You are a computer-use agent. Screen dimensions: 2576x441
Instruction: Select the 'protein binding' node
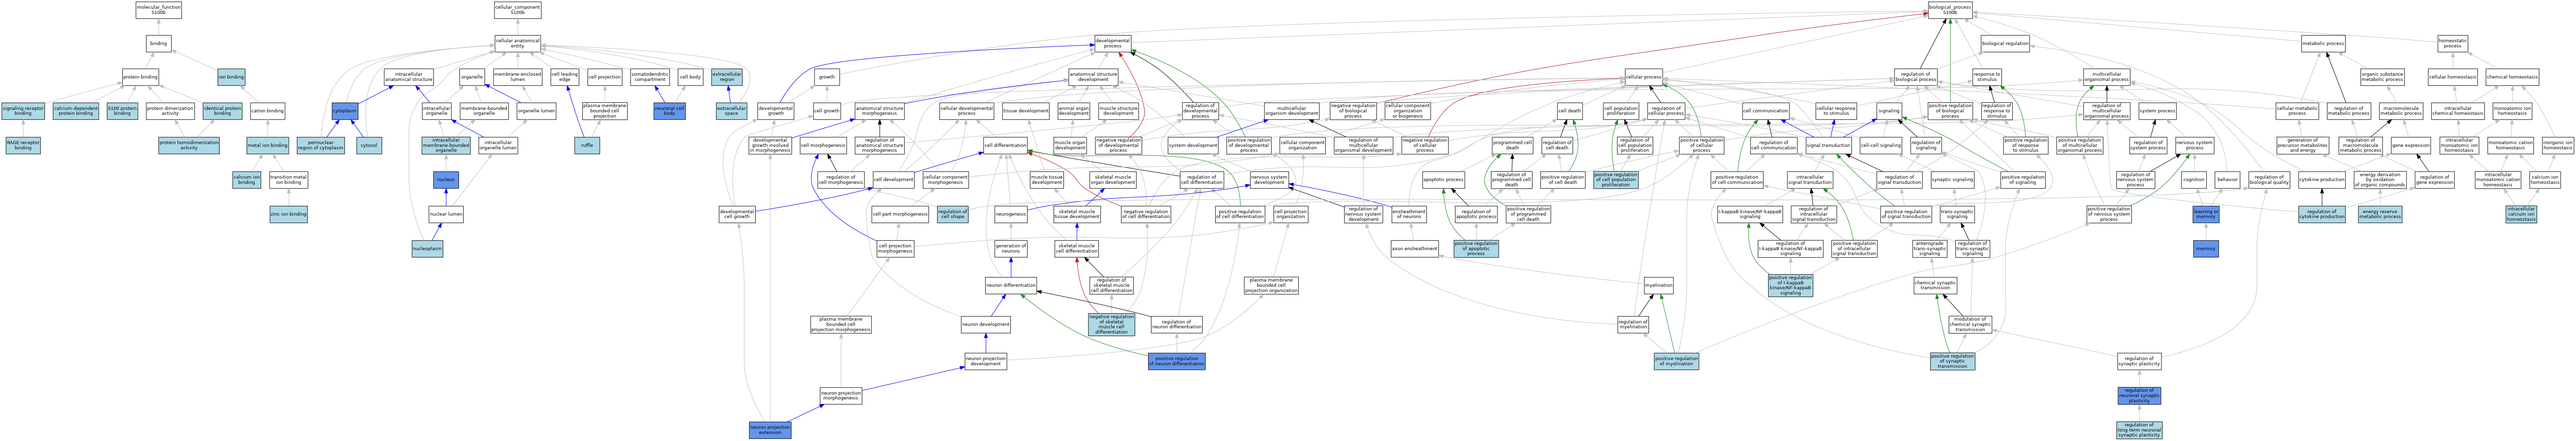tap(140, 77)
